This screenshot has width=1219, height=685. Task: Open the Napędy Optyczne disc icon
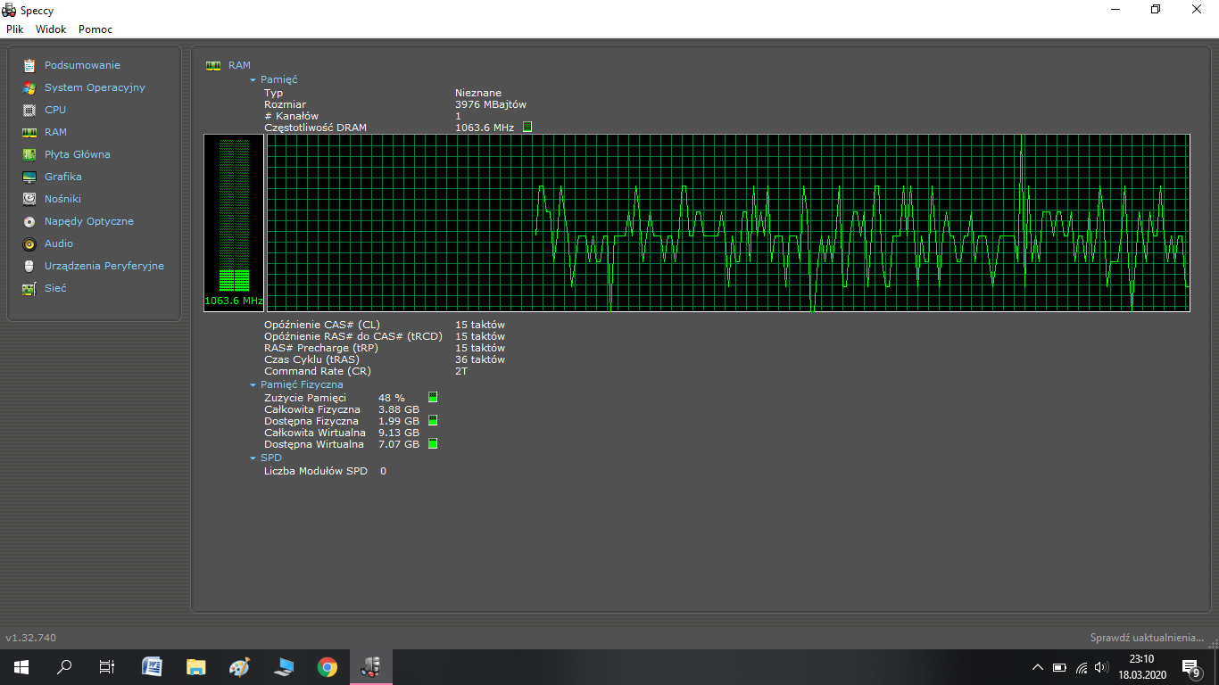29,221
